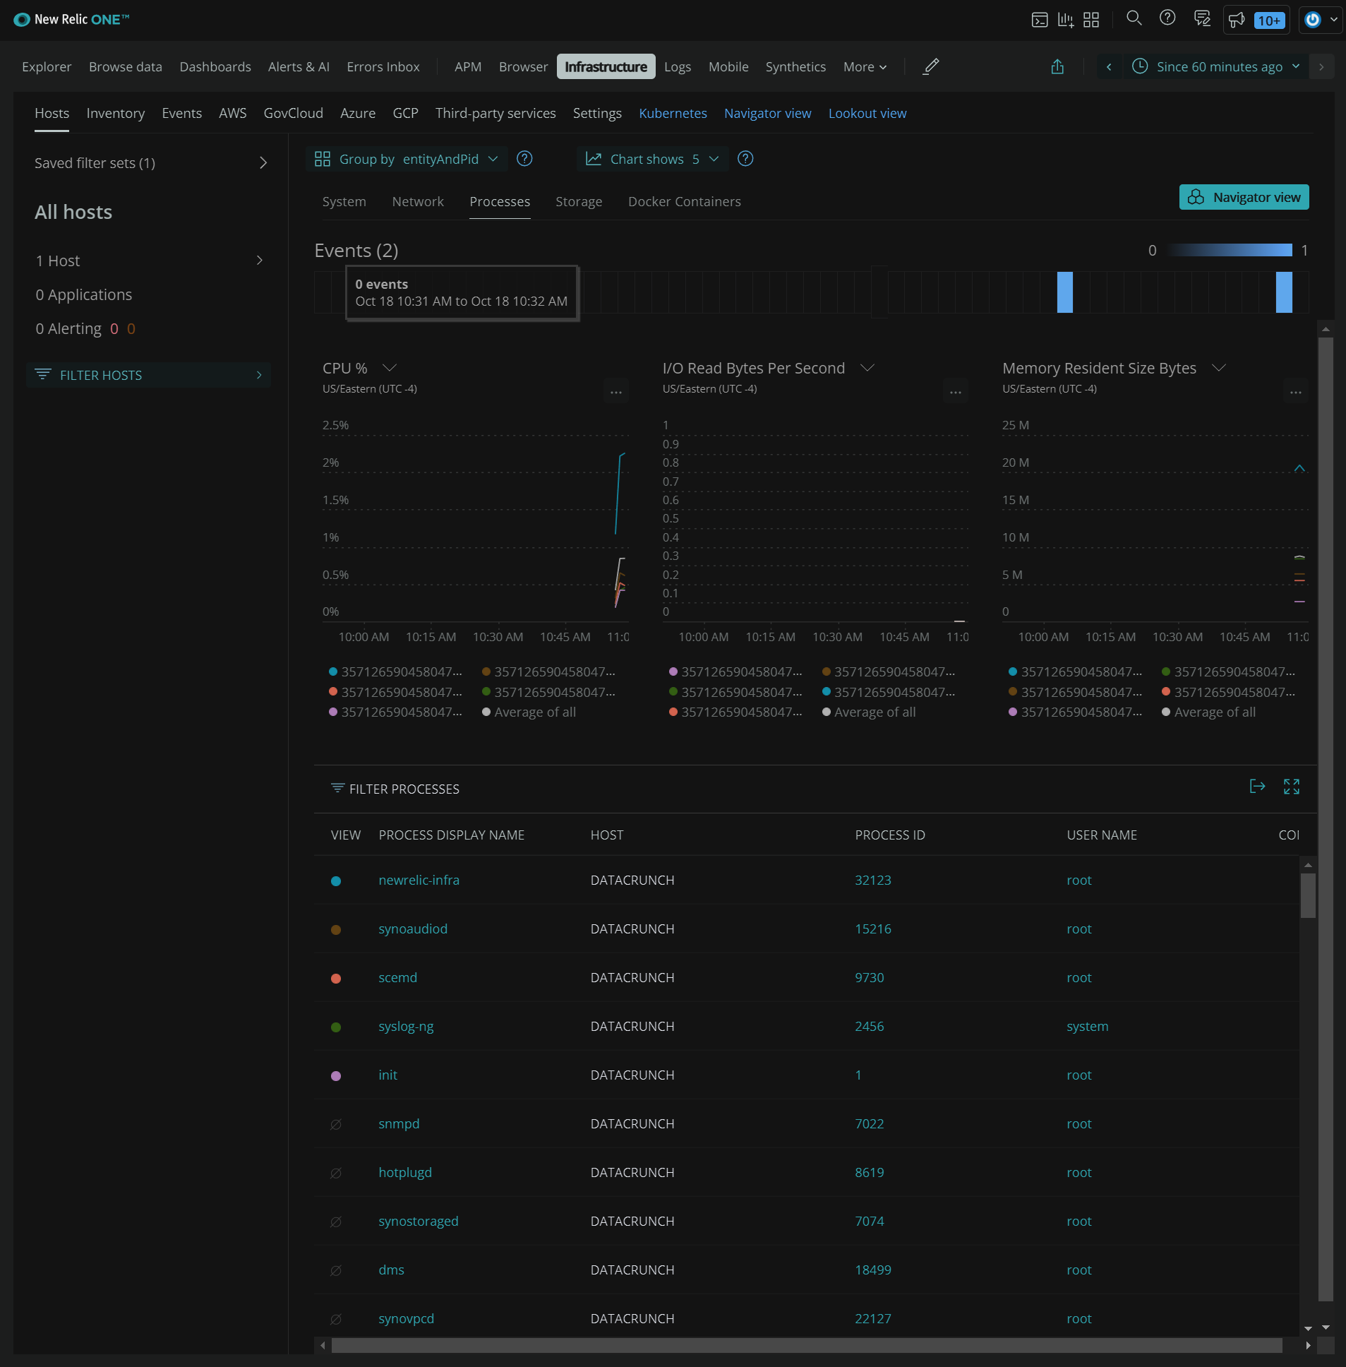Click the pencil edit navigation icon

coord(931,66)
